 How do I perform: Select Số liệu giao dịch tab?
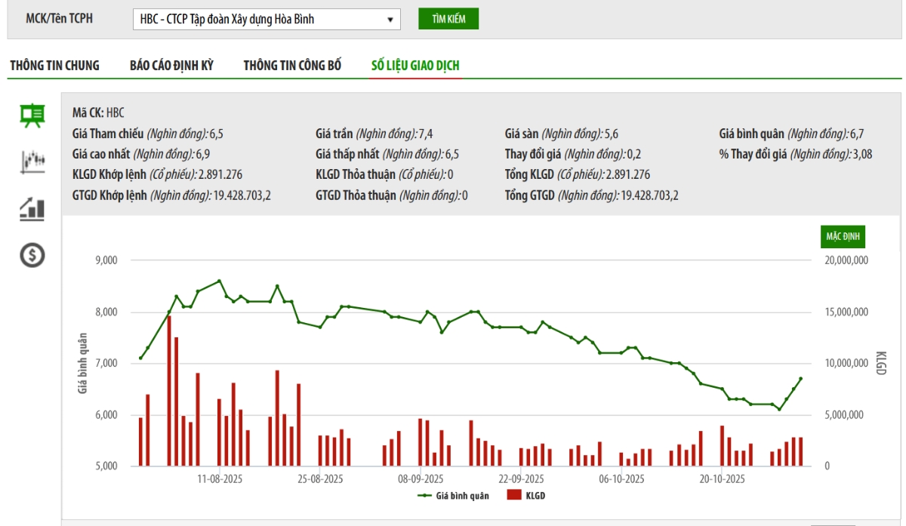click(415, 66)
